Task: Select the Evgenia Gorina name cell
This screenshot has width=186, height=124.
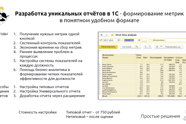Action: click(119, 80)
